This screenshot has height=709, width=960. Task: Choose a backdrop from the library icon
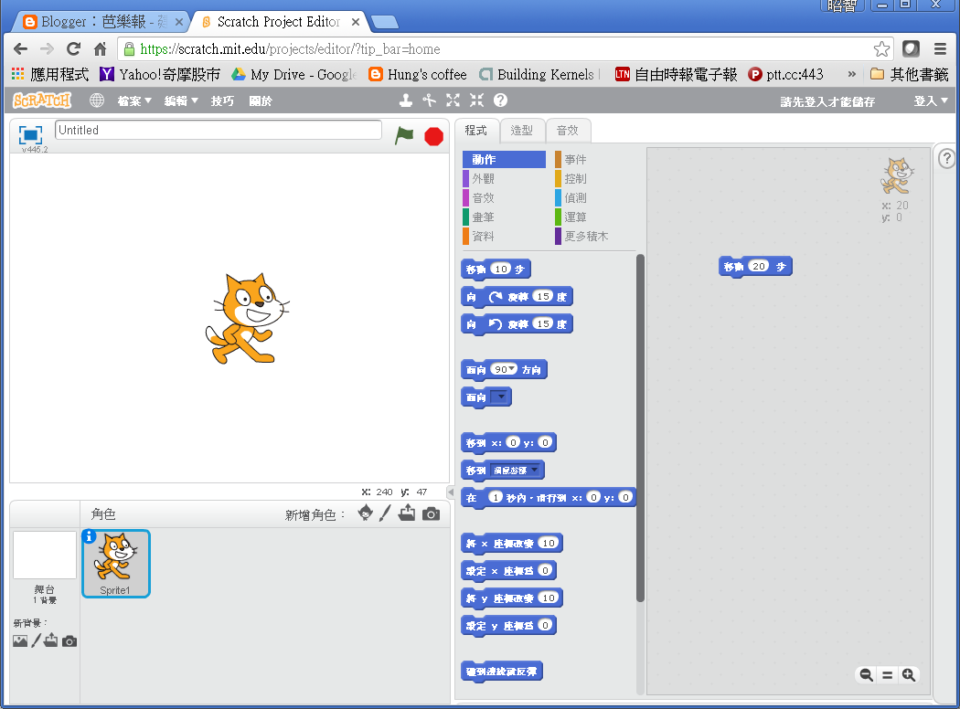click(x=20, y=641)
